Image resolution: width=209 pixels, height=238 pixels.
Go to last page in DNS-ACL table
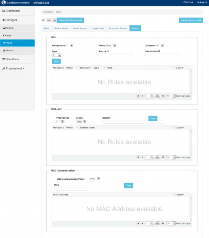click(163, 157)
